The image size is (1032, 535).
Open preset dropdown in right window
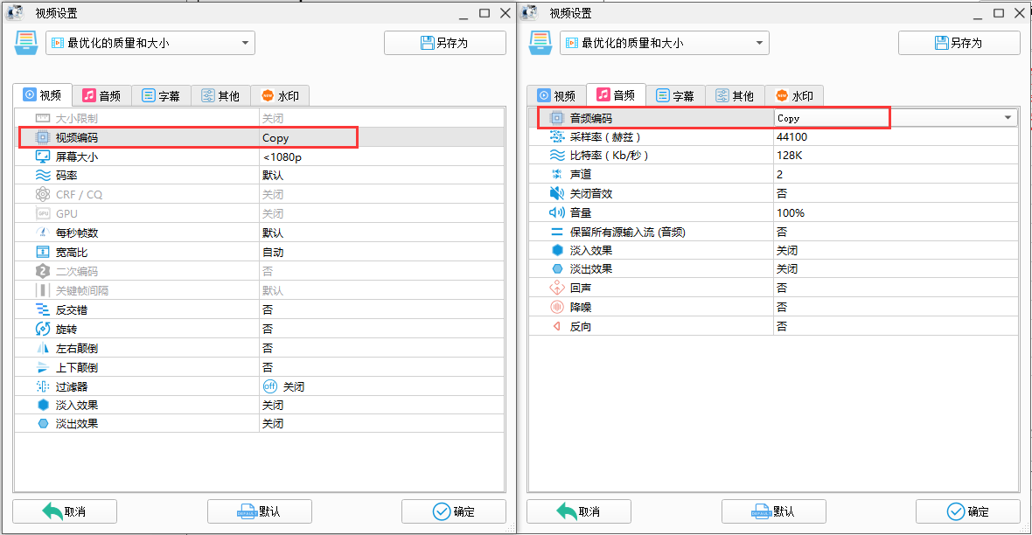pos(664,43)
